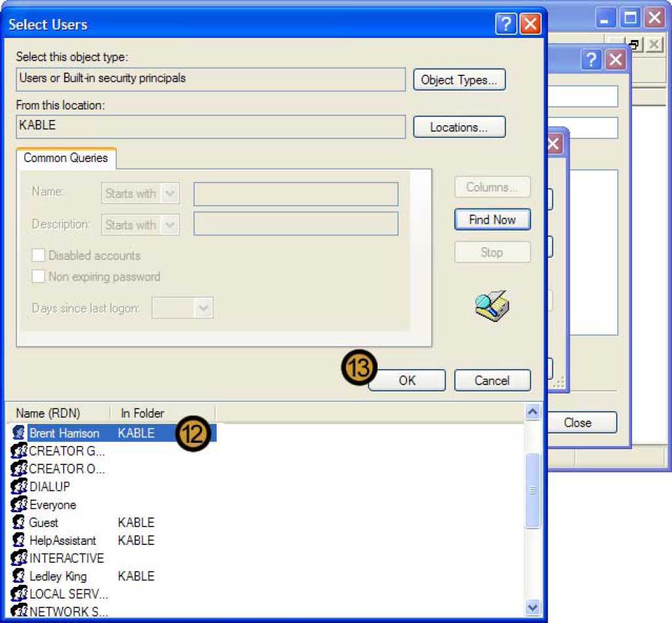Image resolution: width=672 pixels, height=623 pixels.
Task: Click the results list scroll down arrow
Action: [x=533, y=607]
